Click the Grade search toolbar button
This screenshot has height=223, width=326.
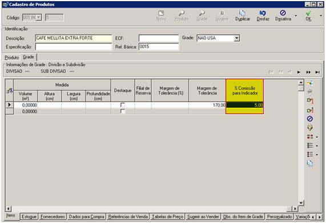tap(202, 16)
